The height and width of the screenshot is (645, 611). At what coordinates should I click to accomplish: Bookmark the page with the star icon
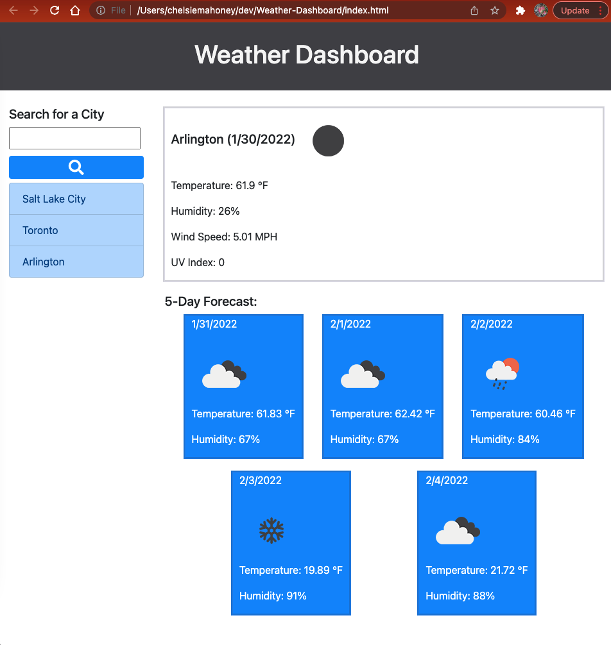pyautogui.click(x=494, y=10)
